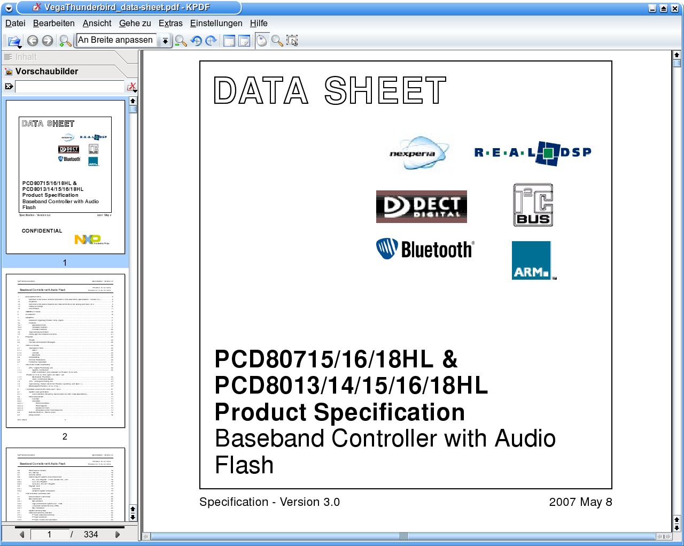Rotate page counter-clockwise
The image size is (684, 546).
[196, 41]
